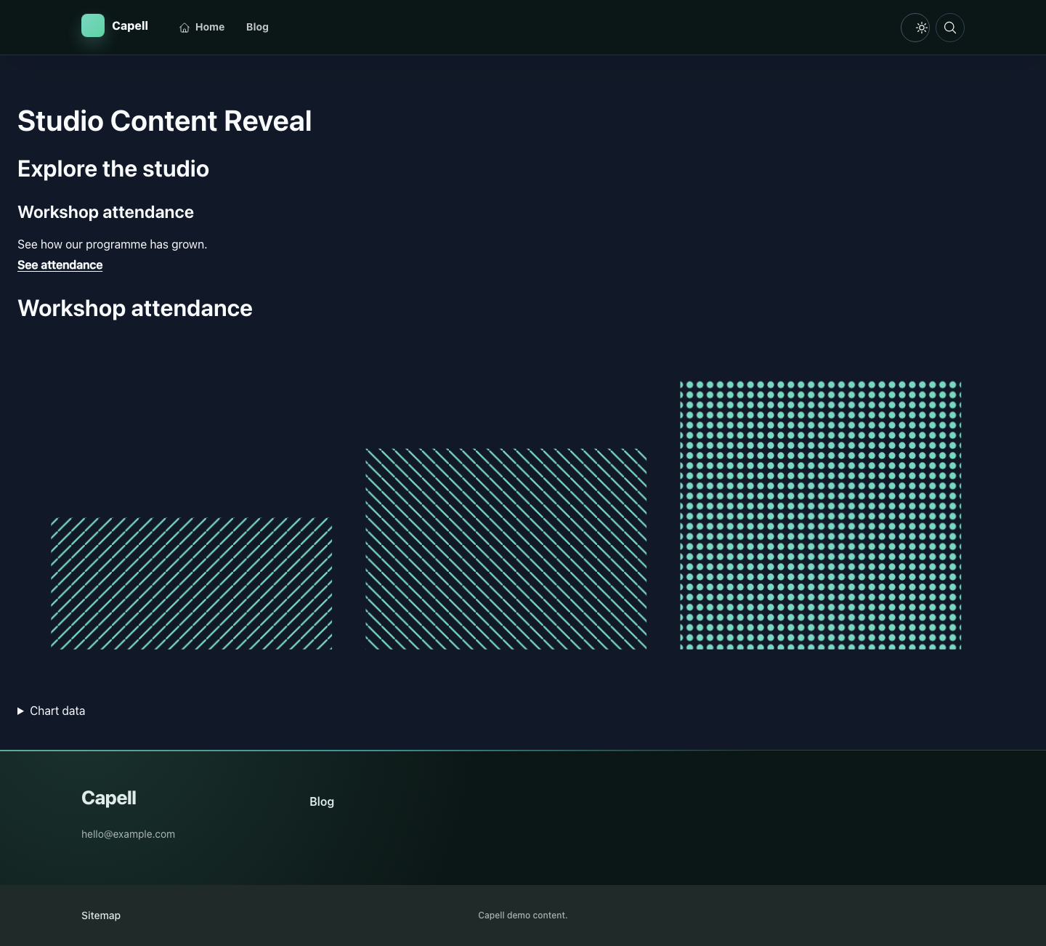
Task: Select the backslash striped chart bar
Action: click(x=506, y=549)
